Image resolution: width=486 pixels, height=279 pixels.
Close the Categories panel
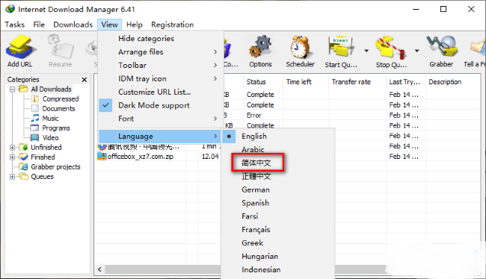(x=84, y=80)
